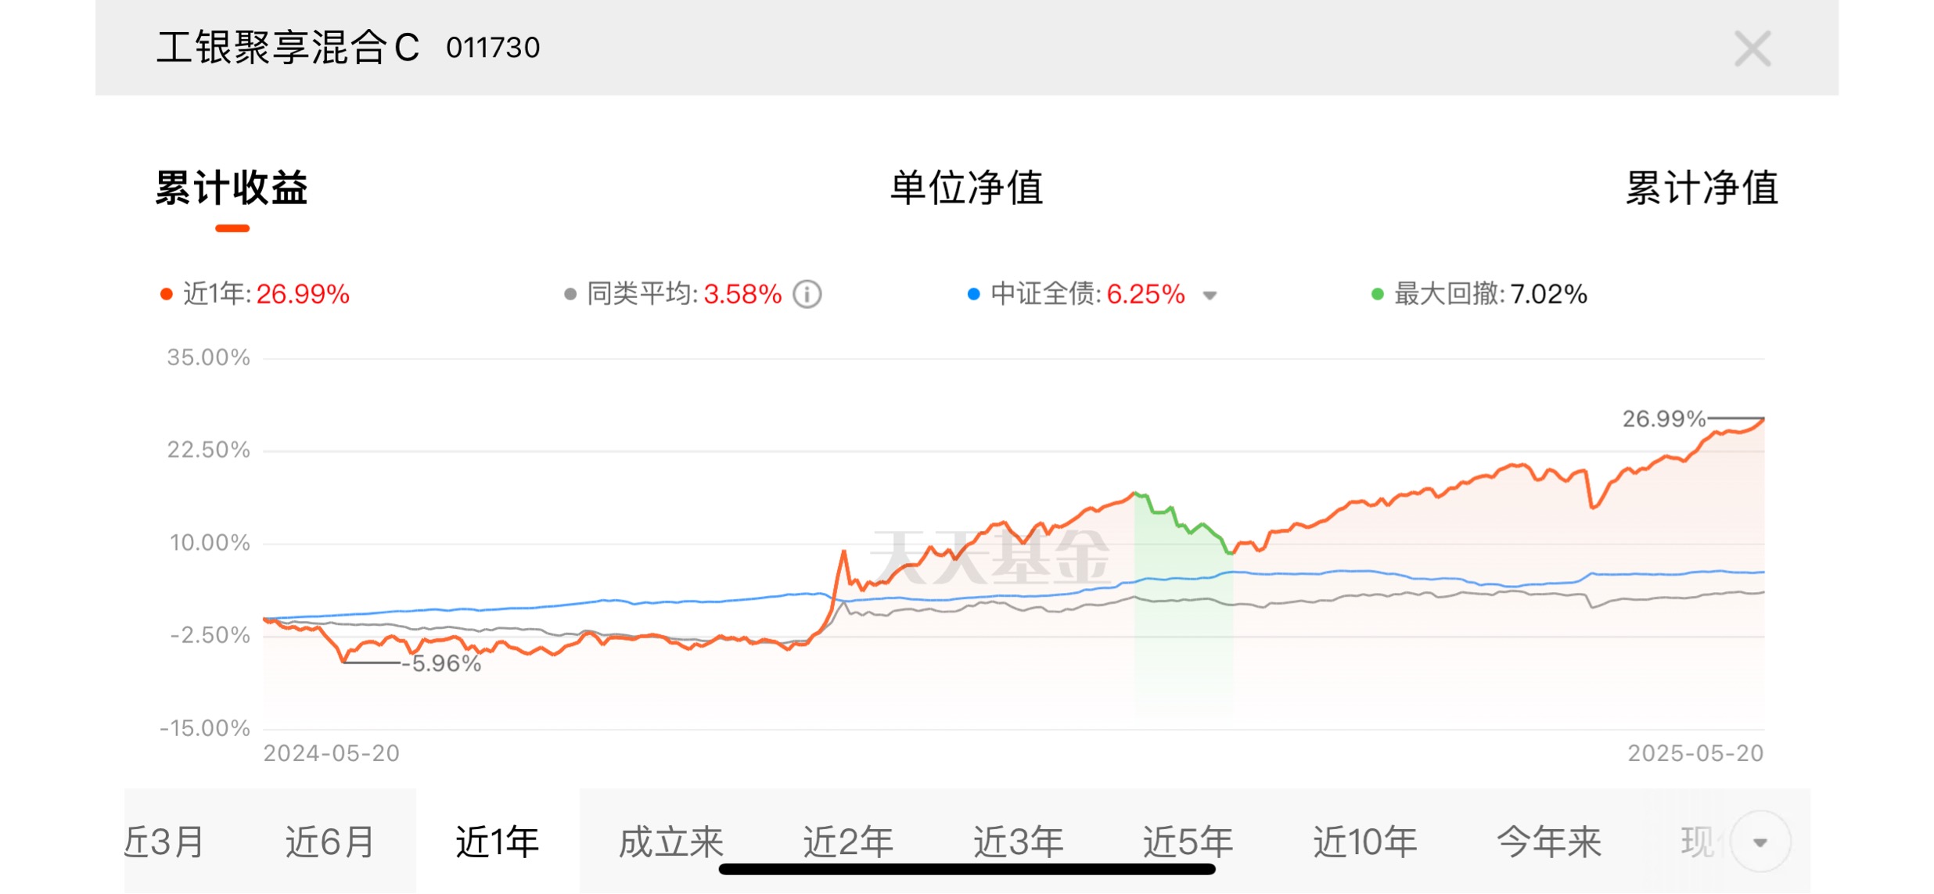Switch to the 累计净值 tab
This screenshot has width=1934, height=894.
[1702, 188]
